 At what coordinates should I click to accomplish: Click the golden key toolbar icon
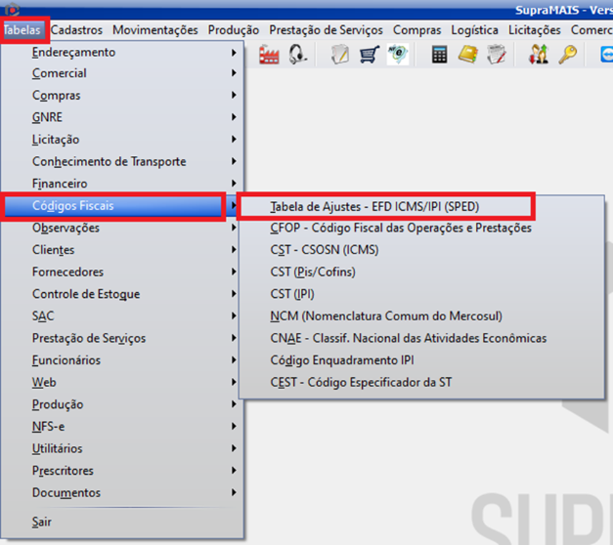(x=568, y=55)
